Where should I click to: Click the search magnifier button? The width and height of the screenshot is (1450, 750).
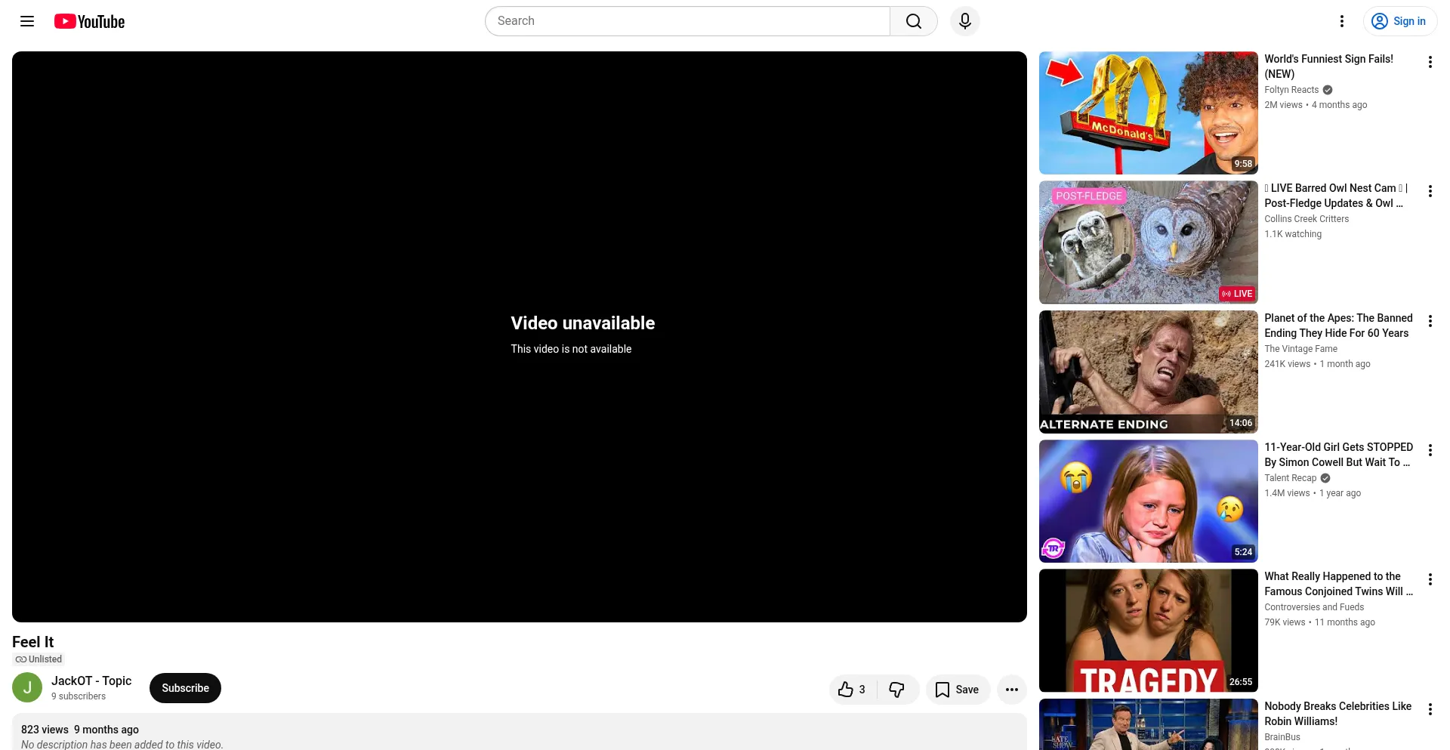coord(914,21)
